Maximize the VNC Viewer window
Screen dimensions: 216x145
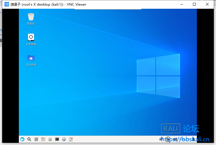[x=194, y=4]
